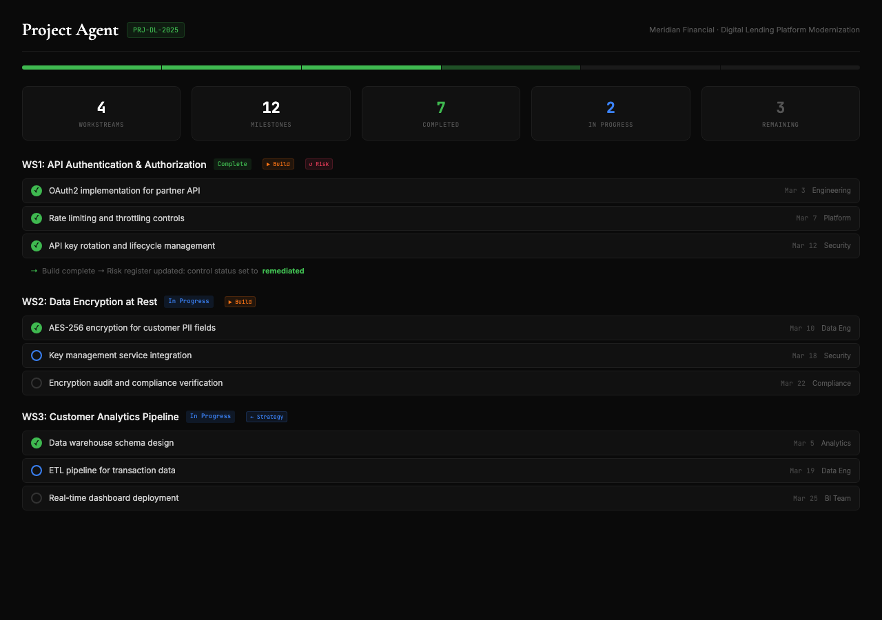Viewport: 882px width, 620px height.
Task: Click the green check on OAuth2 implementation milestone
Action: 37,191
